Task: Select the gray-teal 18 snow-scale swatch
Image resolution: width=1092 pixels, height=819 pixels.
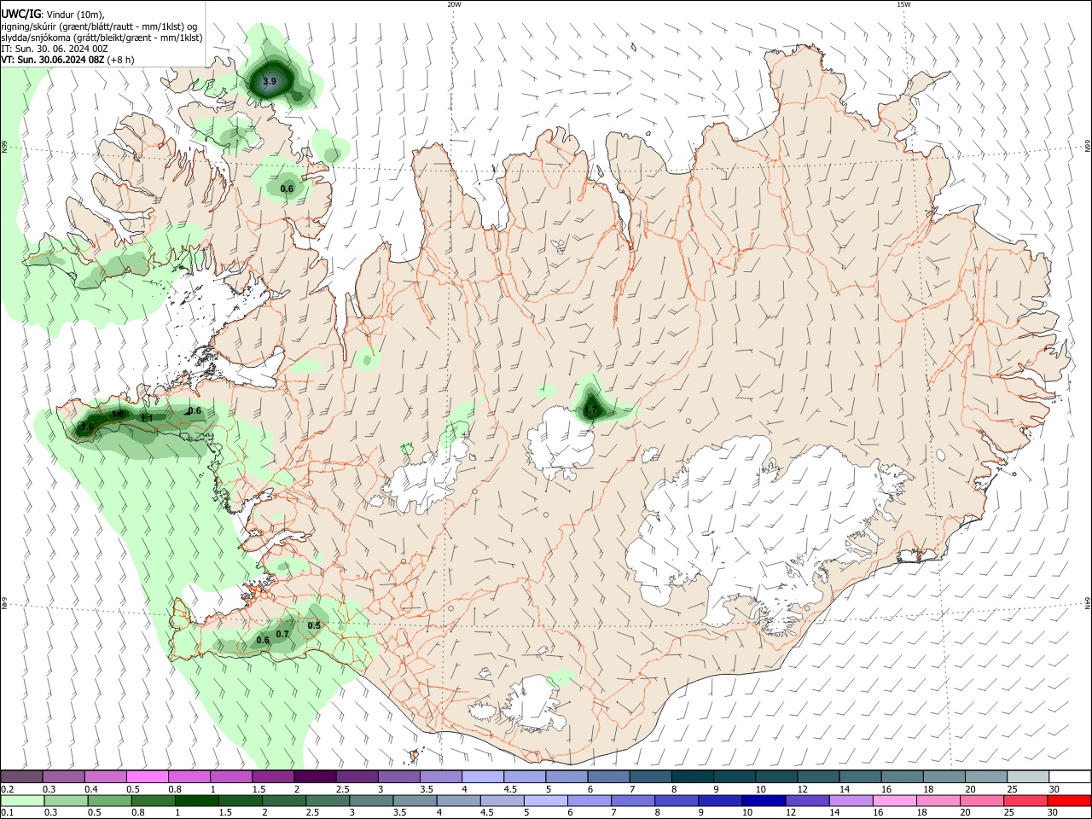Action: (x=944, y=776)
